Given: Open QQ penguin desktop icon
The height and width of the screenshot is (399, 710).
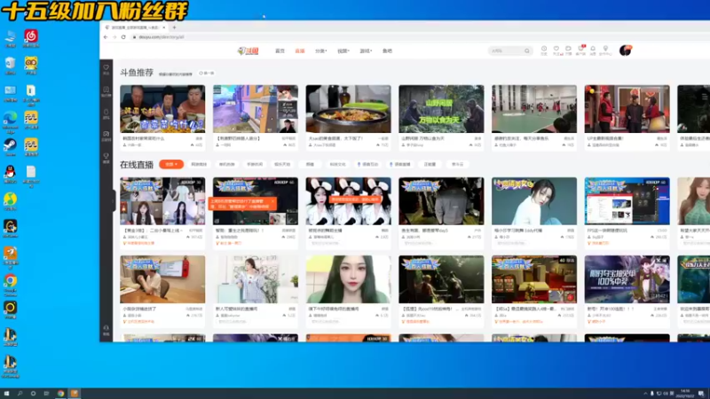Looking at the screenshot, I should click(10, 175).
